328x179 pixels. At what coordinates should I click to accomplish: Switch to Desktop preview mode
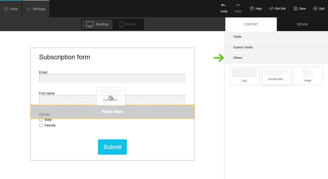97,24
